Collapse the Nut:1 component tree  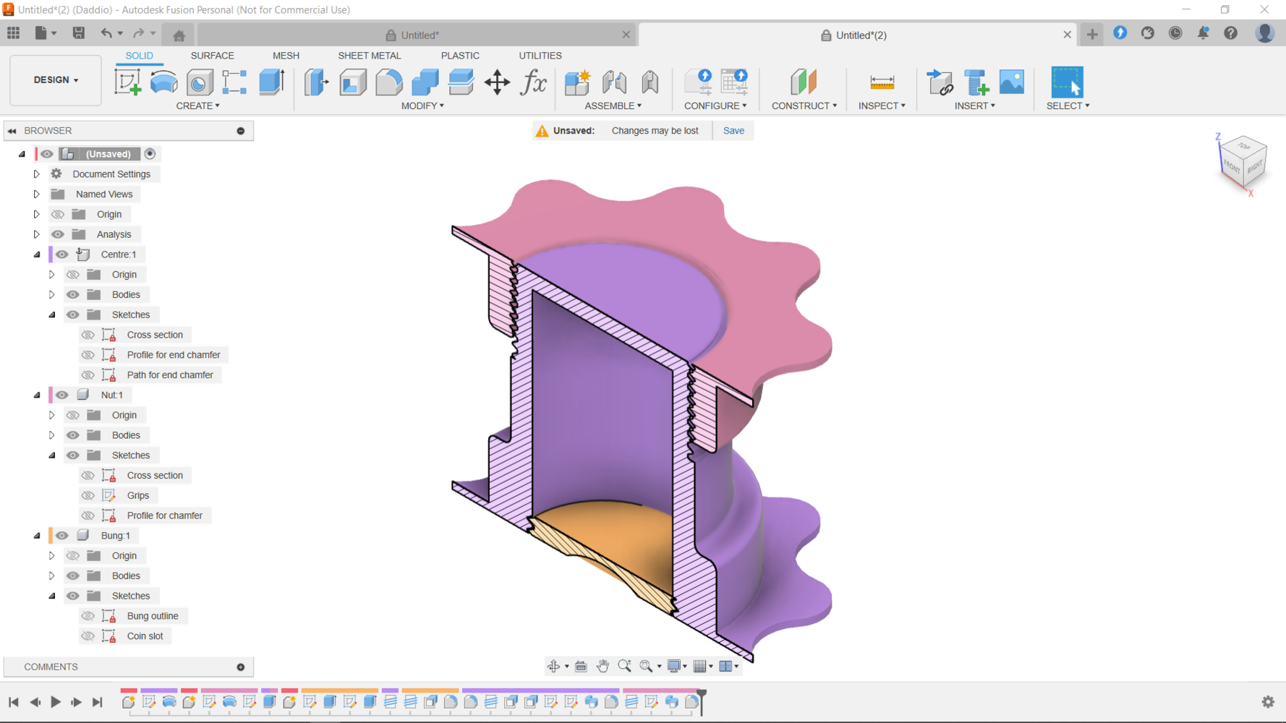[37, 395]
